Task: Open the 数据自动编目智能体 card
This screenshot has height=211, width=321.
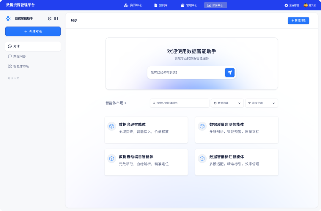Action: (146, 162)
